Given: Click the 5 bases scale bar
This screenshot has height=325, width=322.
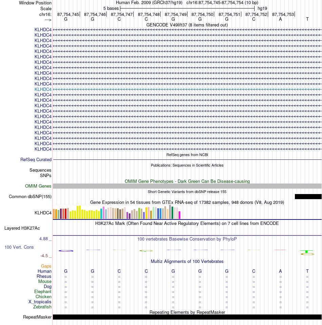Looking at the screenshot, I should [187, 8].
